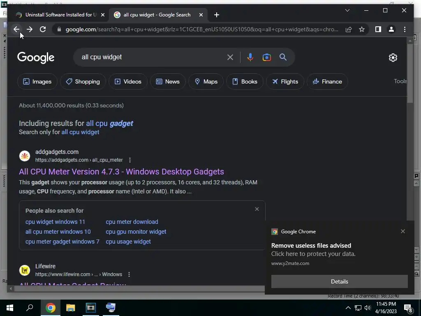Filter results by Videos
Viewport: 421px width, 316px height.
[128, 81]
